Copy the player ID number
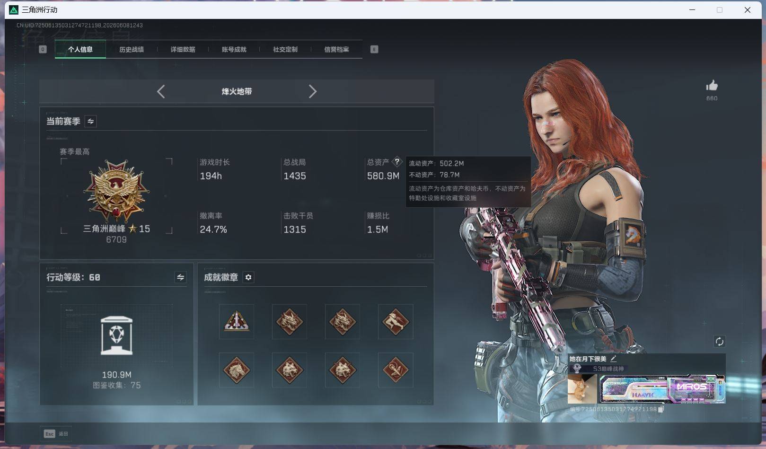 [661, 409]
